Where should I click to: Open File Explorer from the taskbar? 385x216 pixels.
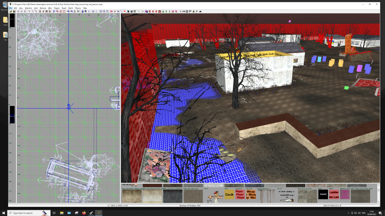click(62, 213)
